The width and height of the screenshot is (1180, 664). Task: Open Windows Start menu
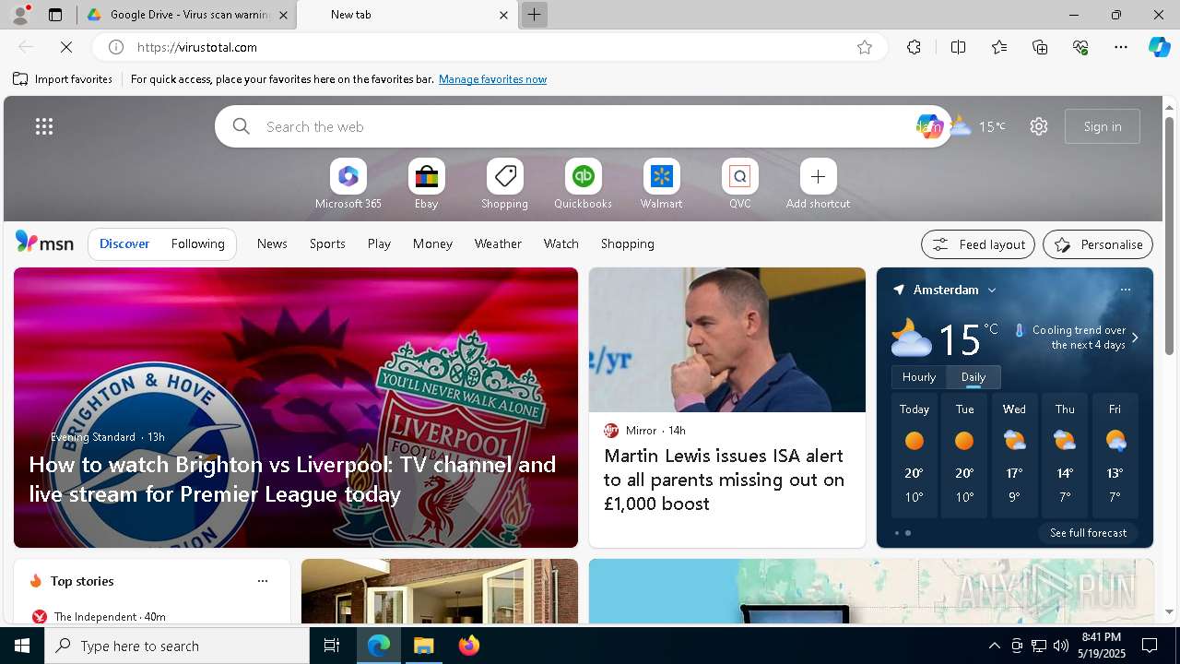tap(22, 646)
